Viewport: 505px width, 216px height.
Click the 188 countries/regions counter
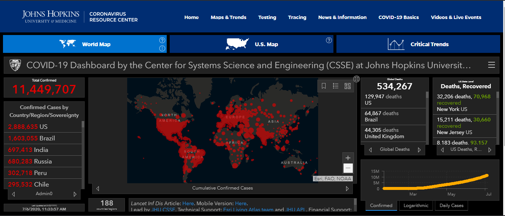pos(107,205)
